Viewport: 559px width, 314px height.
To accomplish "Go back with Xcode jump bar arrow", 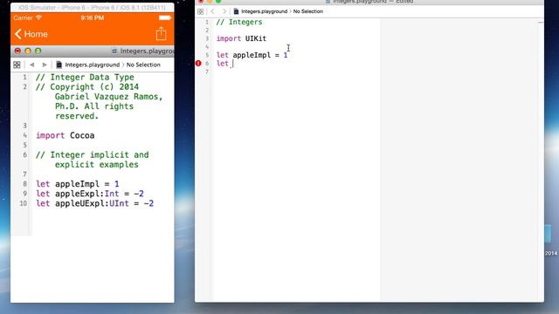I will [213, 11].
